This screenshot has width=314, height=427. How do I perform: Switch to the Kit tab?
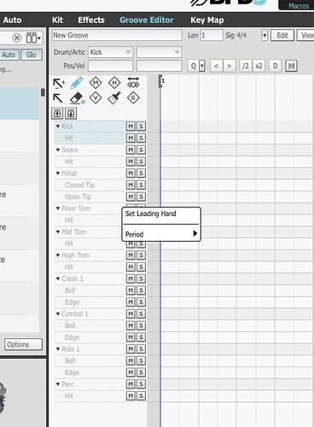click(x=57, y=20)
